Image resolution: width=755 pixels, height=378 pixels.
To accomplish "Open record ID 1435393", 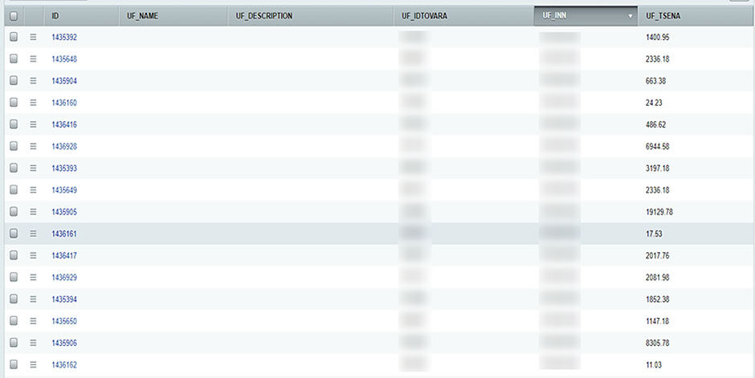I will [64, 168].
